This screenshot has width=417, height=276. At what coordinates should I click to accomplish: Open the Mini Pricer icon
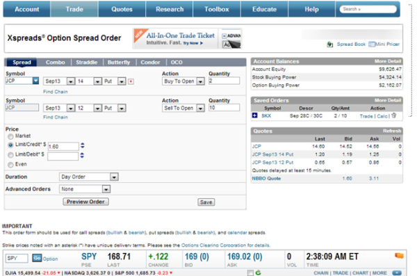click(x=372, y=44)
